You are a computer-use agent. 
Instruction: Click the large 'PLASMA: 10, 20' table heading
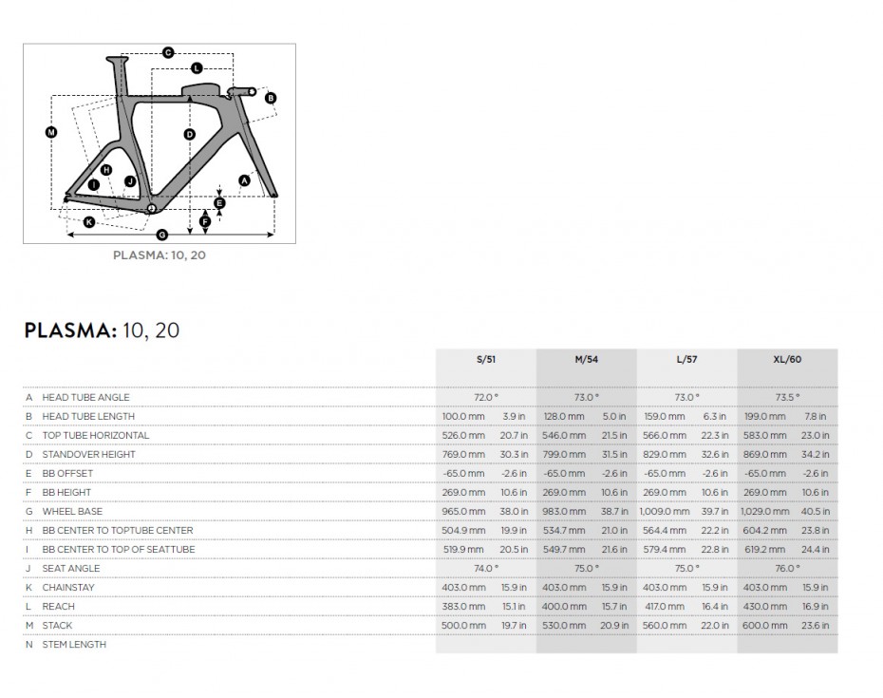(102, 330)
